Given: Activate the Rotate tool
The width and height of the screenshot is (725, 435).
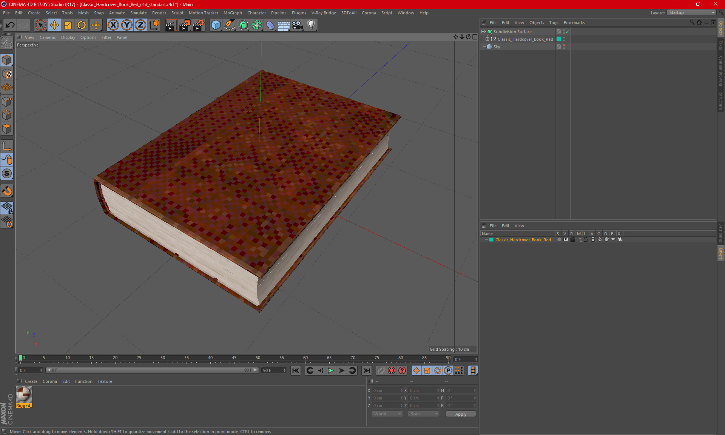Looking at the screenshot, I should click(82, 25).
